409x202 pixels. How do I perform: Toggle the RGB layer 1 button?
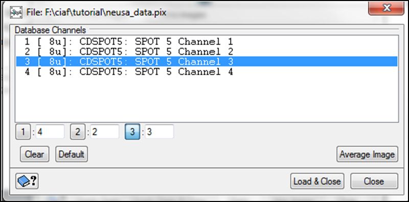[x=23, y=132]
